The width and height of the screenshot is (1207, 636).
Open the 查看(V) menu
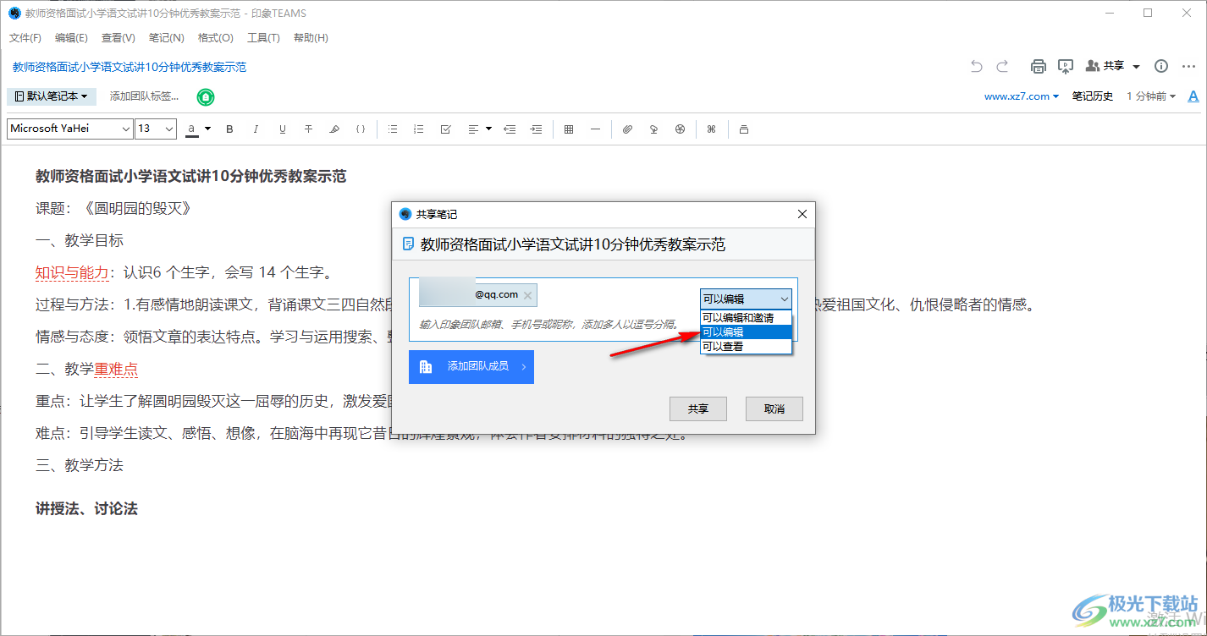click(118, 38)
